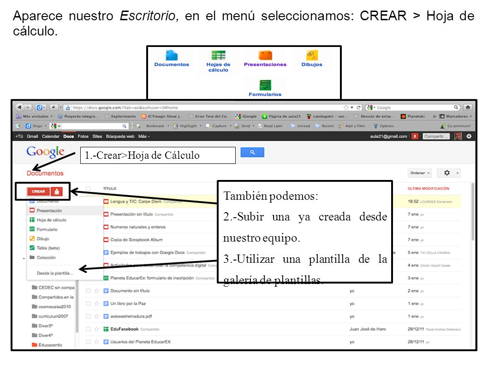Open the Marcadores dropdown
This screenshot has width=488, height=365.
[x=456, y=116]
